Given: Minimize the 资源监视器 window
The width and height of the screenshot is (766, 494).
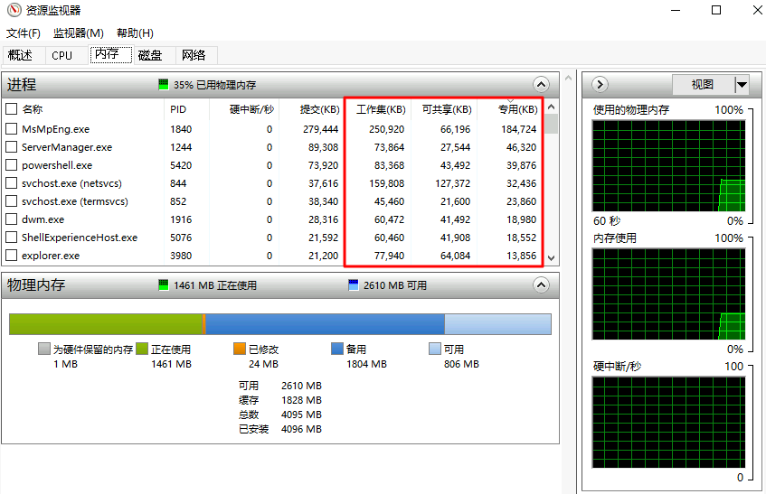Looking at the screenshot, I should click(676, 10).
